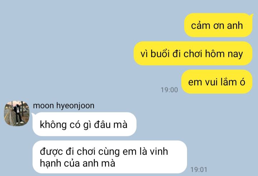Click the word "không" in white reply
Image resolution: width=258 pixels, height=176 pixels.
[53, 125]
